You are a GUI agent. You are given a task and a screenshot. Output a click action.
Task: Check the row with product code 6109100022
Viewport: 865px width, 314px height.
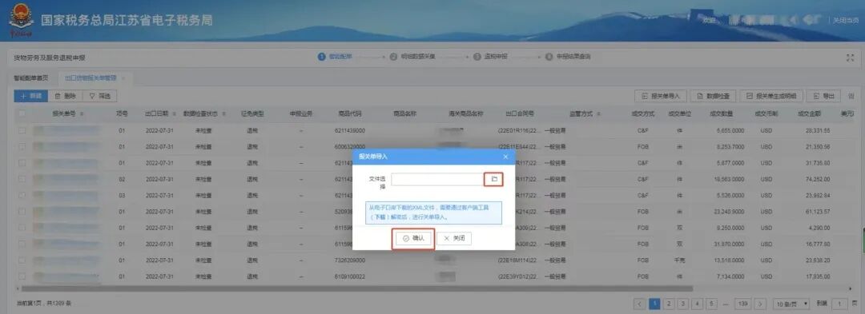22,276
